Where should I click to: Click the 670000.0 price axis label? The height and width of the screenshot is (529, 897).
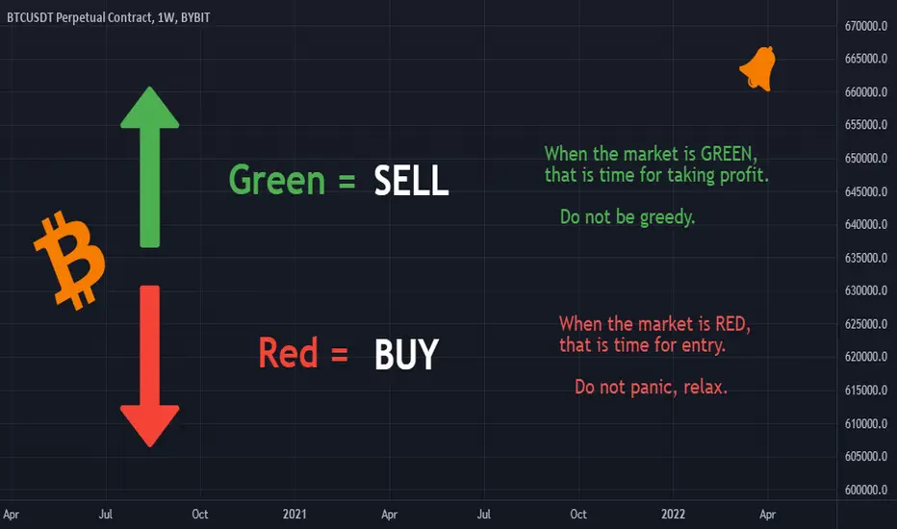tap(865, 26)
